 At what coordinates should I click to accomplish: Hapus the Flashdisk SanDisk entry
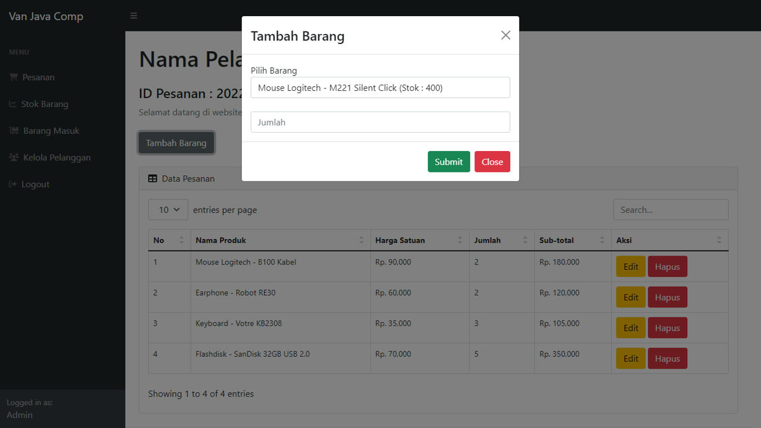pyautogui.click(x=667, y=358)
